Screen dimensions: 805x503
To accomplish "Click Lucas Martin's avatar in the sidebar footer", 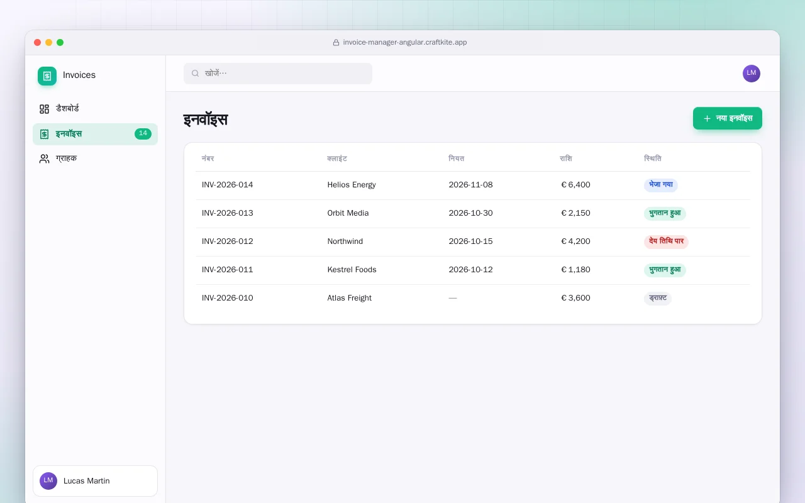I will 48,481.
